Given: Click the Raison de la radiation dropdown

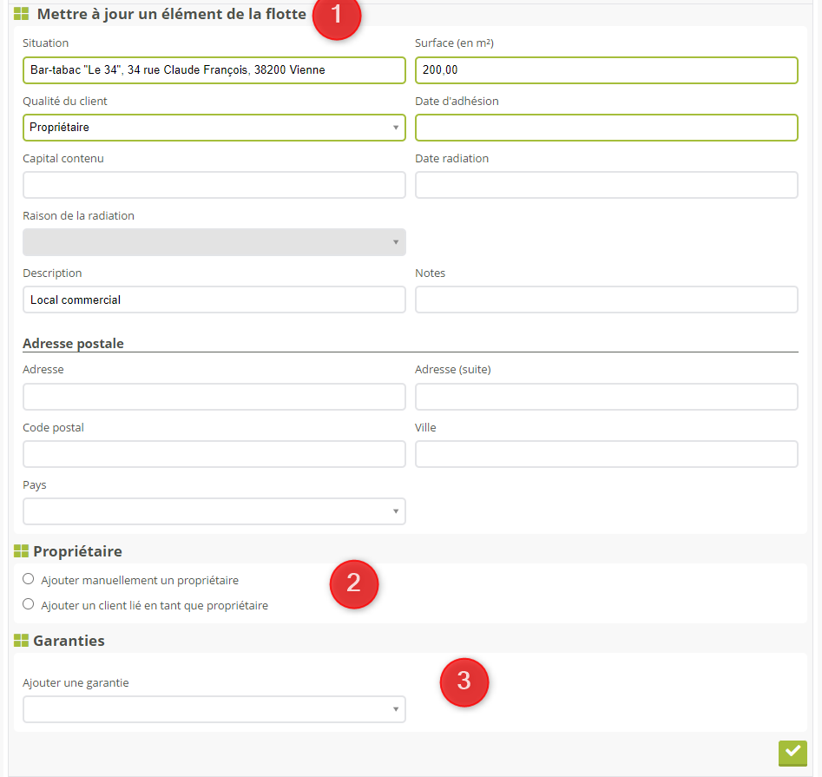Looking at the screenshot, I should pyautogui.click(x=214, y=242).
